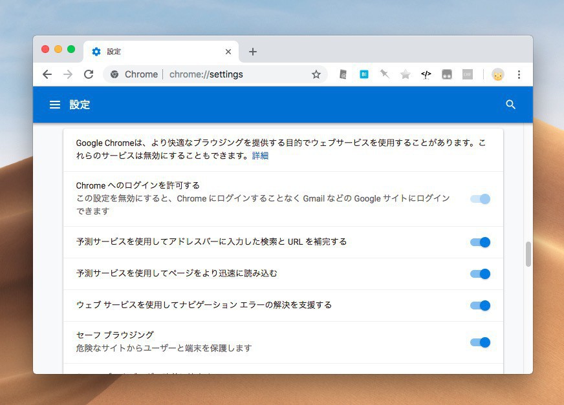Disable ページをより迅速に読み込む prediction switch
Screen dimensions: 564x405
pyautogui.click(x=480, y=274)
